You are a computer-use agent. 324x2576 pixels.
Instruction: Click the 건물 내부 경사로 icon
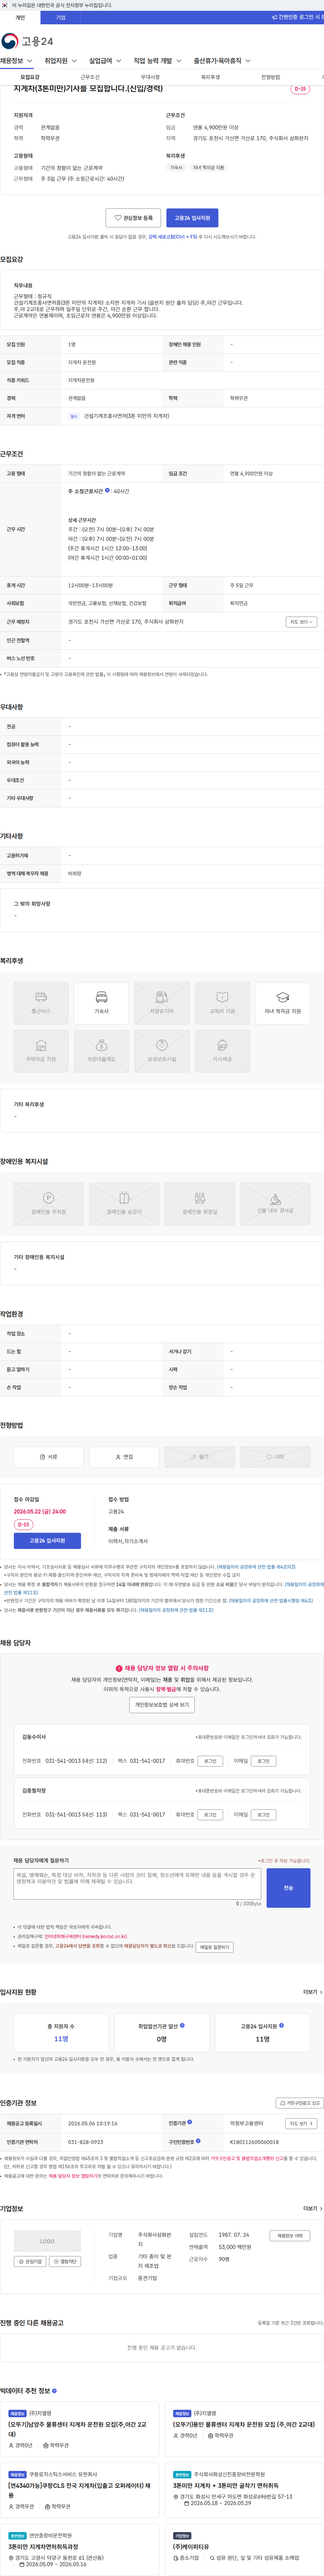pyautogui.click(x=275, y=1204)
